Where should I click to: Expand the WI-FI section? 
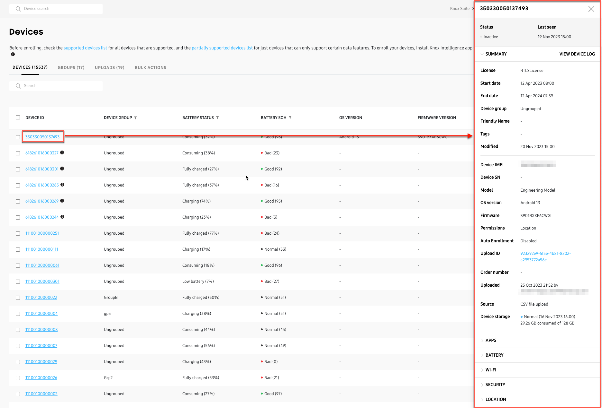pyautogui.click(x=488, y=370)
